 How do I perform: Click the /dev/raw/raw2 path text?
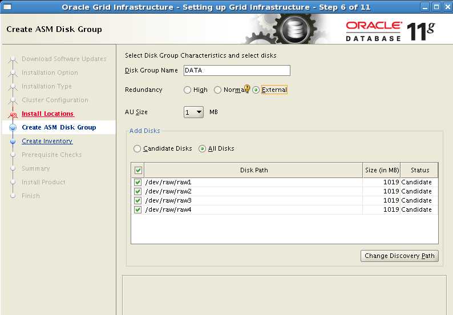(168, 191)
